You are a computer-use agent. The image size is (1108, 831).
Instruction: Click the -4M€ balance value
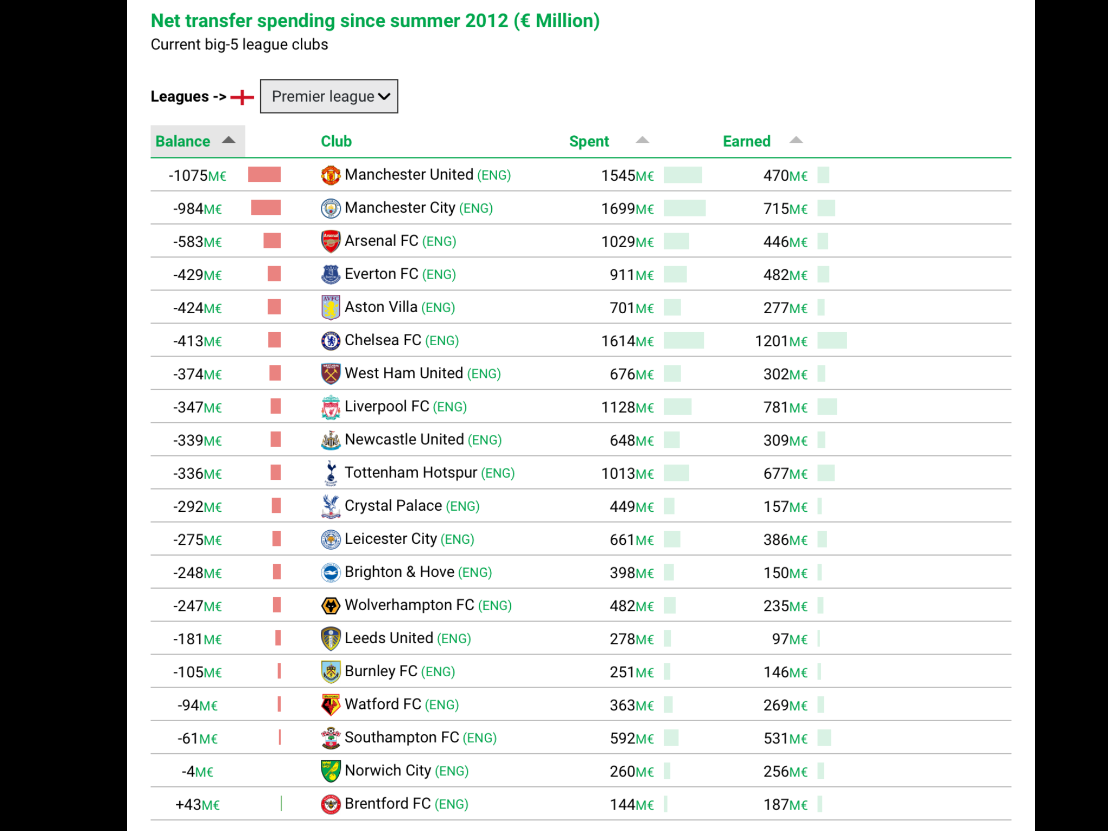tap(197, 771)
